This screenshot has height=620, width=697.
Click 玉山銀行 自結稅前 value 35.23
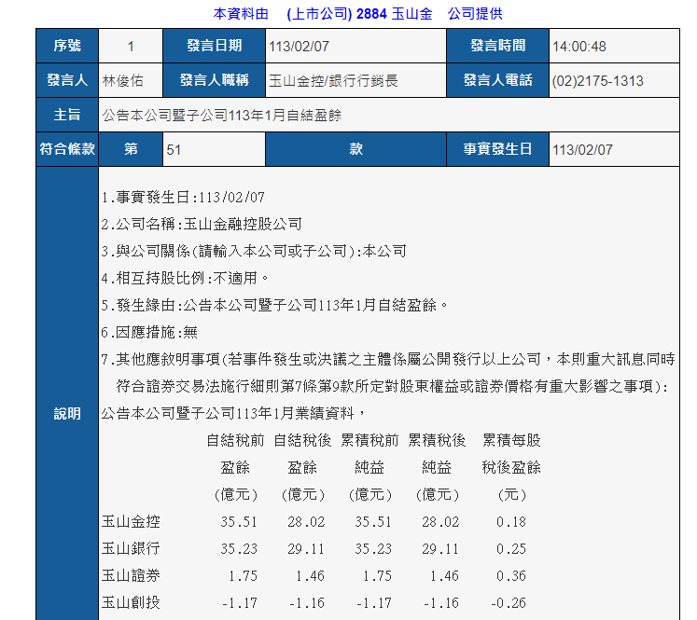click(239, 549)
